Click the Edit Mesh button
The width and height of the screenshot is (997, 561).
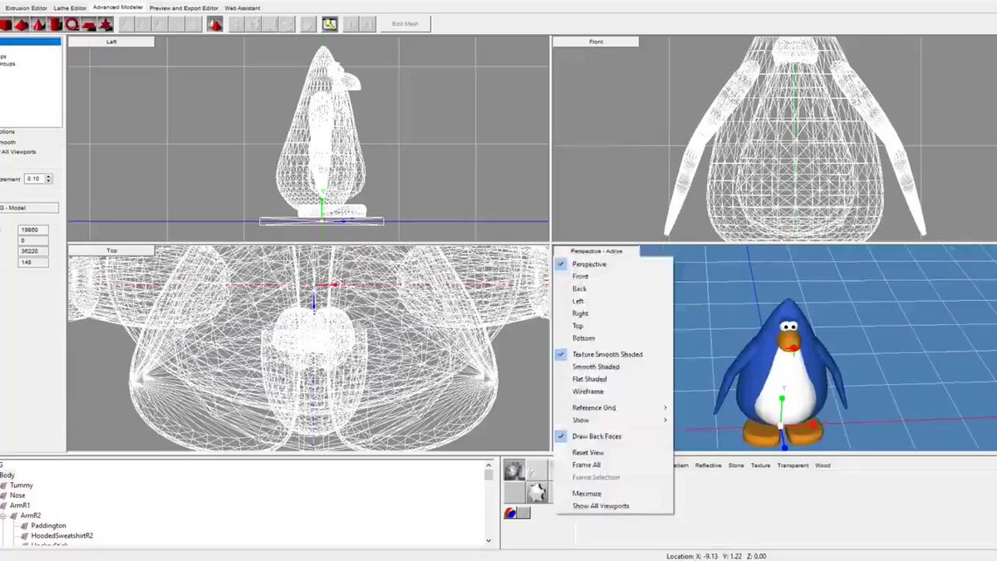pos(405,24)
